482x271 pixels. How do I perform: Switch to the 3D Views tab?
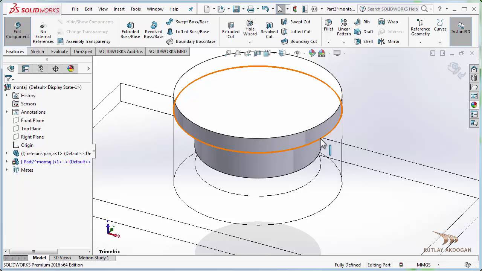tap(62, 258)
